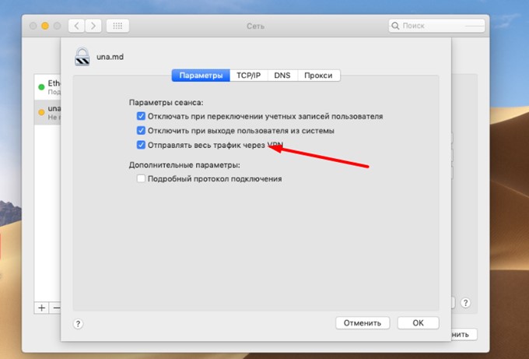The height and width of the screenshot is (359, 529).
Task: Go forward with the right chevron toolbar button
Action: click(93, 26)
